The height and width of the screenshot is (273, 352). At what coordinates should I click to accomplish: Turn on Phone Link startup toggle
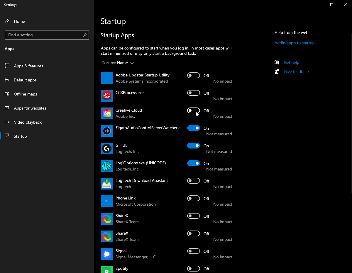pyautogui.click(x=194, y=198)
